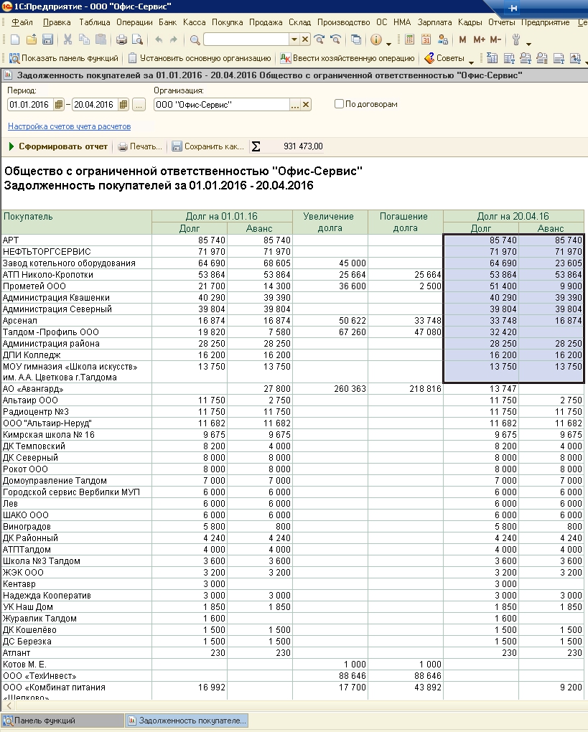Open the calendar icon in the top toolbar
The height and width of the screenshot is (732, 588).
(426, 39)
